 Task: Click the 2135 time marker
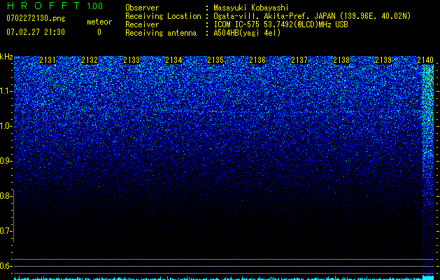tap(215, 60)
